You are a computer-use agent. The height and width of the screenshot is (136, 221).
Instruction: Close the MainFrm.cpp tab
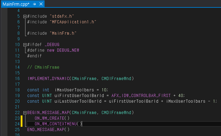(x=41, y=4)
